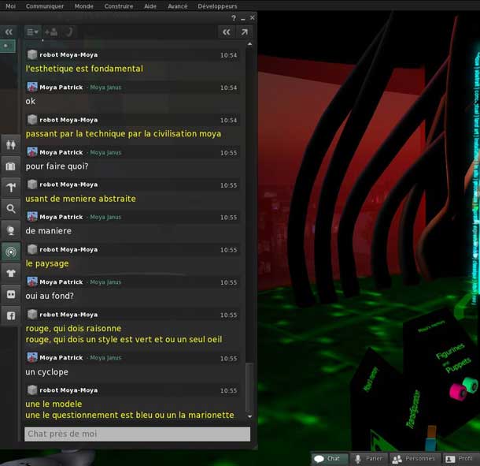Collapse the conversations list on the left
480x466 pixels.
tap(9, 32)
